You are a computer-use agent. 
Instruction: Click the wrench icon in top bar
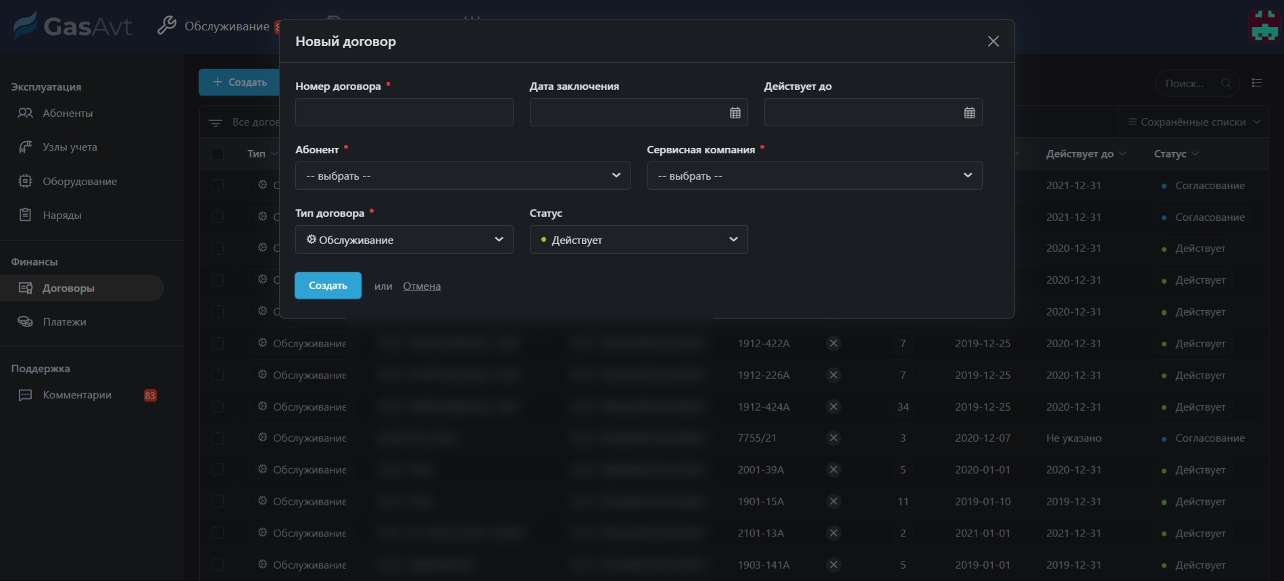click(167, 26)
